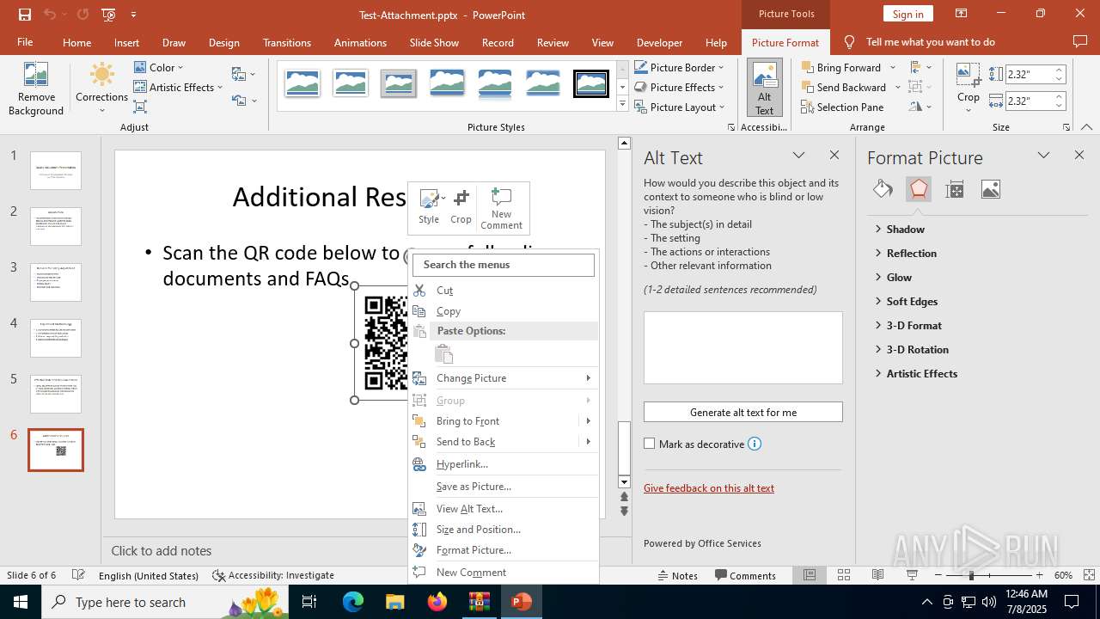This screenshot has width=1100, height=619.
Task: Click Fit slide to window icon
Action: click(x=1090, y=575)
